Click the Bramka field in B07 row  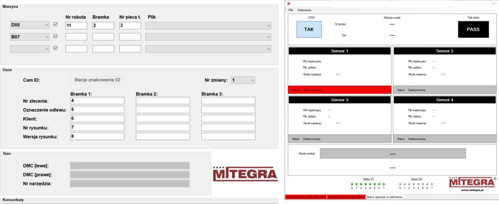tap(103, 37)
